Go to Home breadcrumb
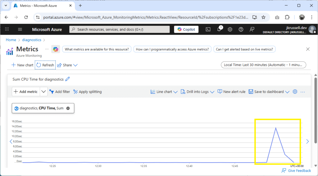The height and width of the screenshot is (176, 318). coord(11,40)
